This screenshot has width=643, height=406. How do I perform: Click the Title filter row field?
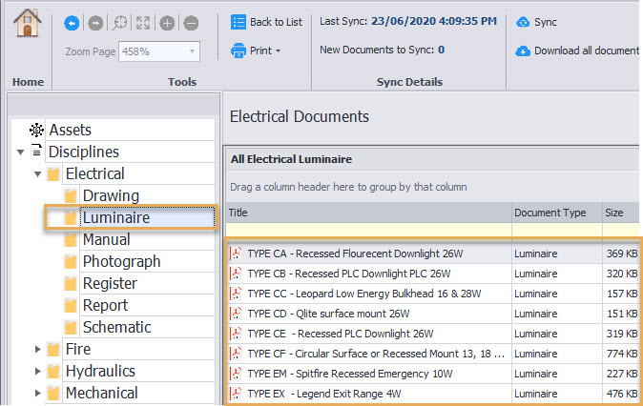(x=368, y=230)
